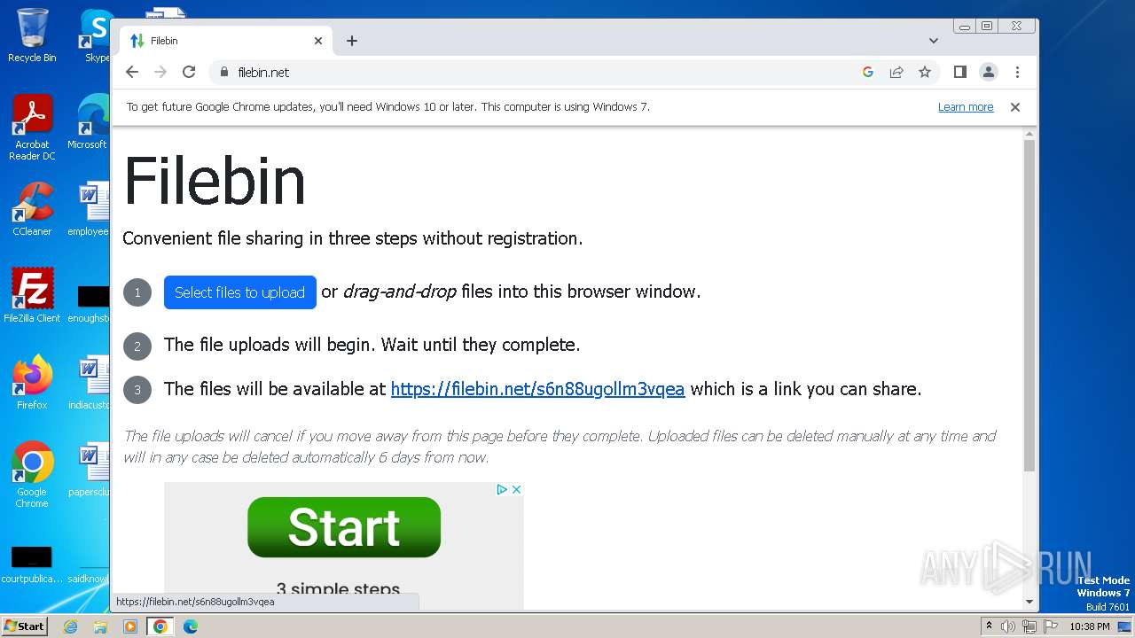Screen dimensions: 1135x638
Task: Open the filebin.net/s6n88ugollm3vqea link
Action: point(537,389)
